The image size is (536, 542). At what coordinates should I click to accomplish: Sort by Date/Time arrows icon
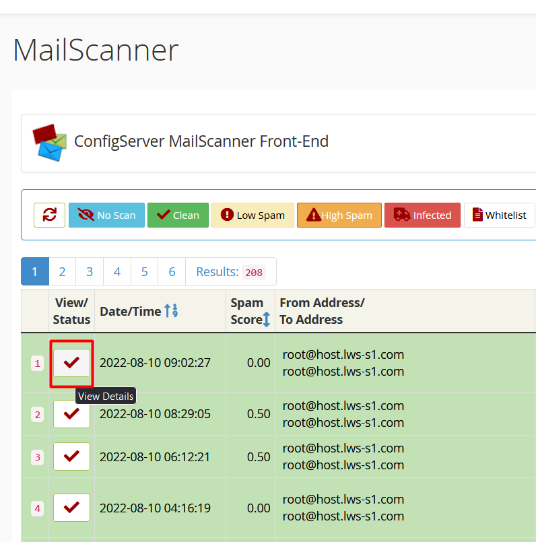click(171, 311)
